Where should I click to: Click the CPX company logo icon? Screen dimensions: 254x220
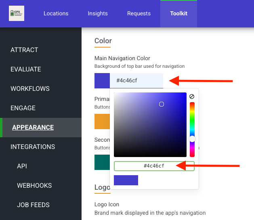point(17,13)
